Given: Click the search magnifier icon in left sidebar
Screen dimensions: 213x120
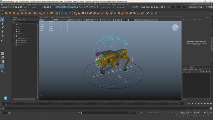Looking at the screenshot, I should click(2, 71).
